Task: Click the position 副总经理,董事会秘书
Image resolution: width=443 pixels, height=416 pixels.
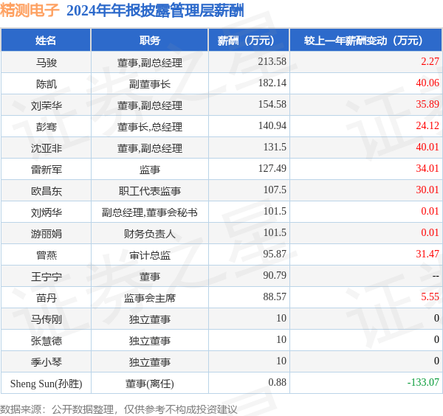Action: click(149, 212)
